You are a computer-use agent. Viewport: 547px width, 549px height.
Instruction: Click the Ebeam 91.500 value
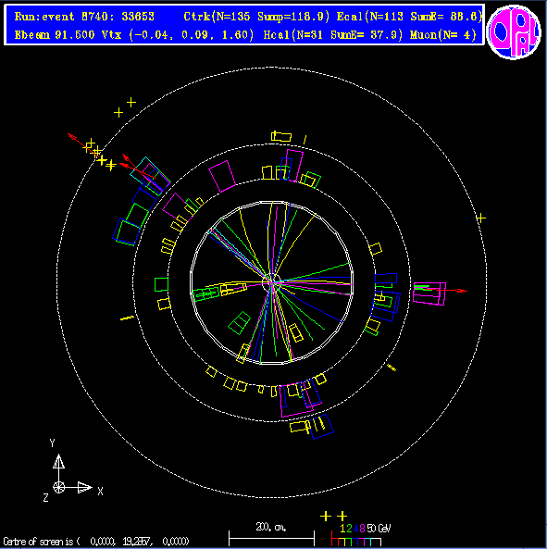click(x=55, y=34)
